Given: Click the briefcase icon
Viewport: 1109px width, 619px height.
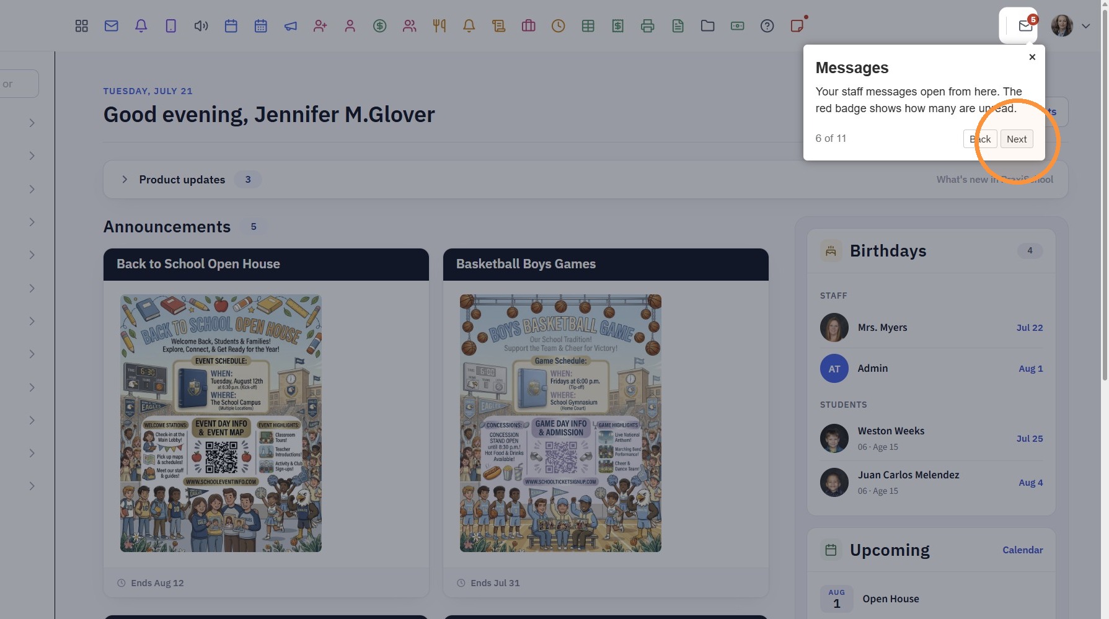Looking at the screenshot, I should (529, 26).
